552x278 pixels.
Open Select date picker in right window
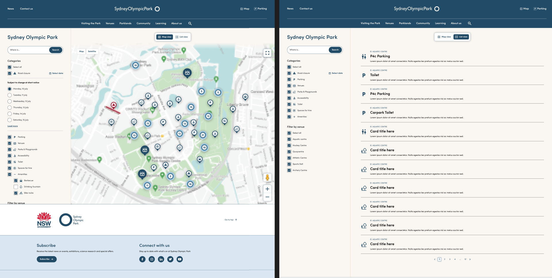(336, 73)
